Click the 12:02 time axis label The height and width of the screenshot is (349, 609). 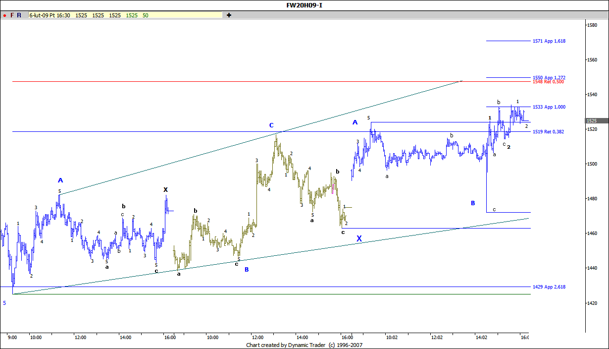point(437,338)
